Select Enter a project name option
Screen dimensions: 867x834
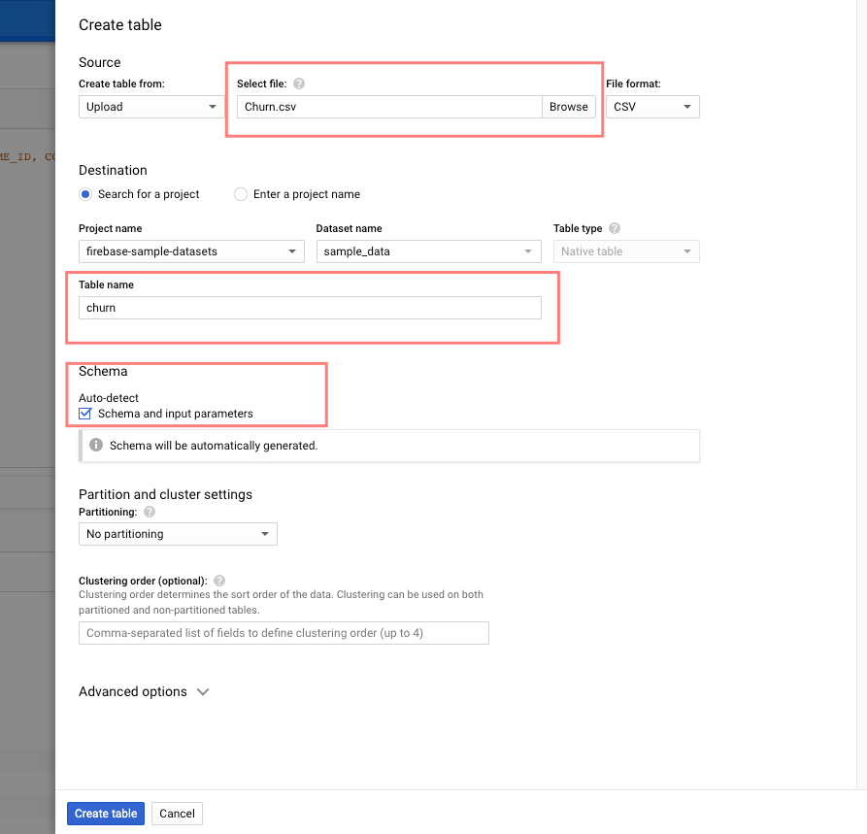point(241,194)
